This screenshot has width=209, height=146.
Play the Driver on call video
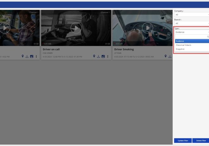76,28
